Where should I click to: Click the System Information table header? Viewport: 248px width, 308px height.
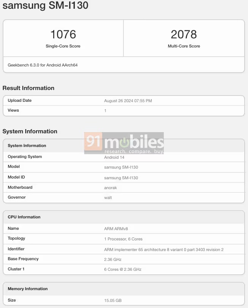pos(27,145)
